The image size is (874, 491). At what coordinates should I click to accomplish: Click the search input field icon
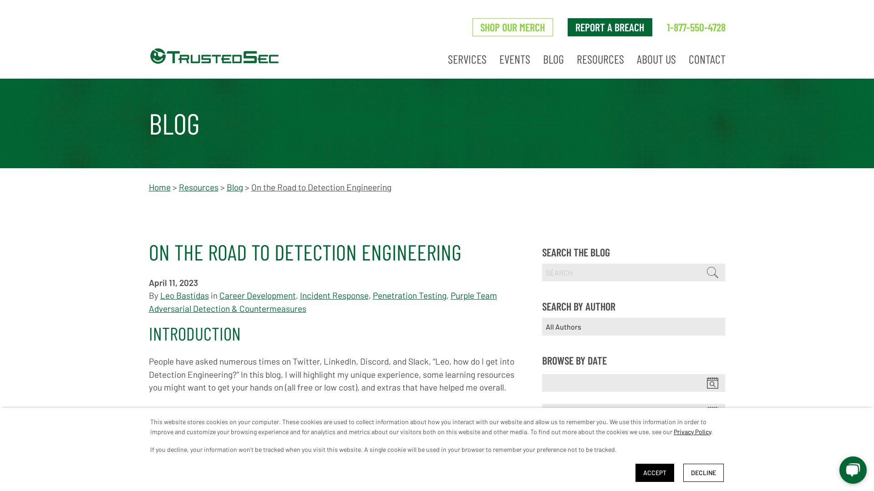coord(712,272)
